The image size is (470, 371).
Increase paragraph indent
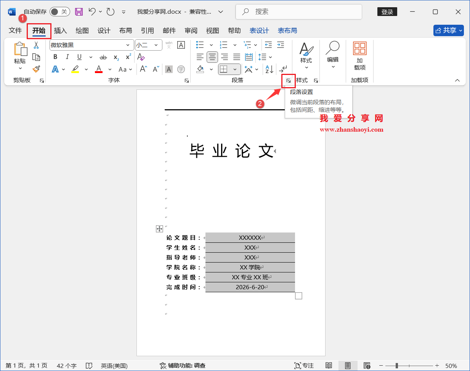pos(281,45)
